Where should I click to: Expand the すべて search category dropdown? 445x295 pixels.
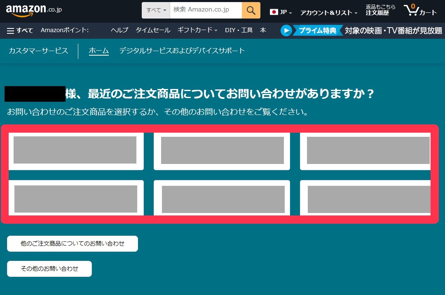tap(156, 10)
